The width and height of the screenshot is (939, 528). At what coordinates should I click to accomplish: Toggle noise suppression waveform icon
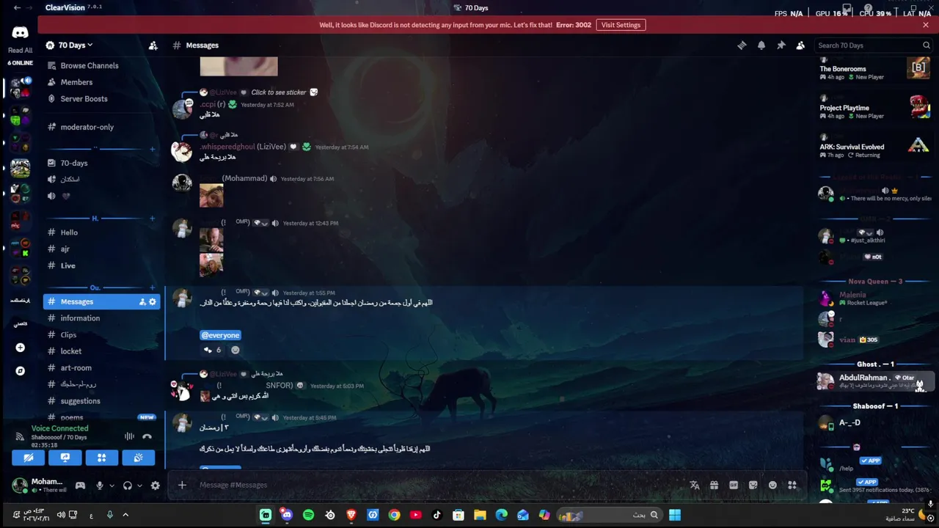(x=129, y=436)
